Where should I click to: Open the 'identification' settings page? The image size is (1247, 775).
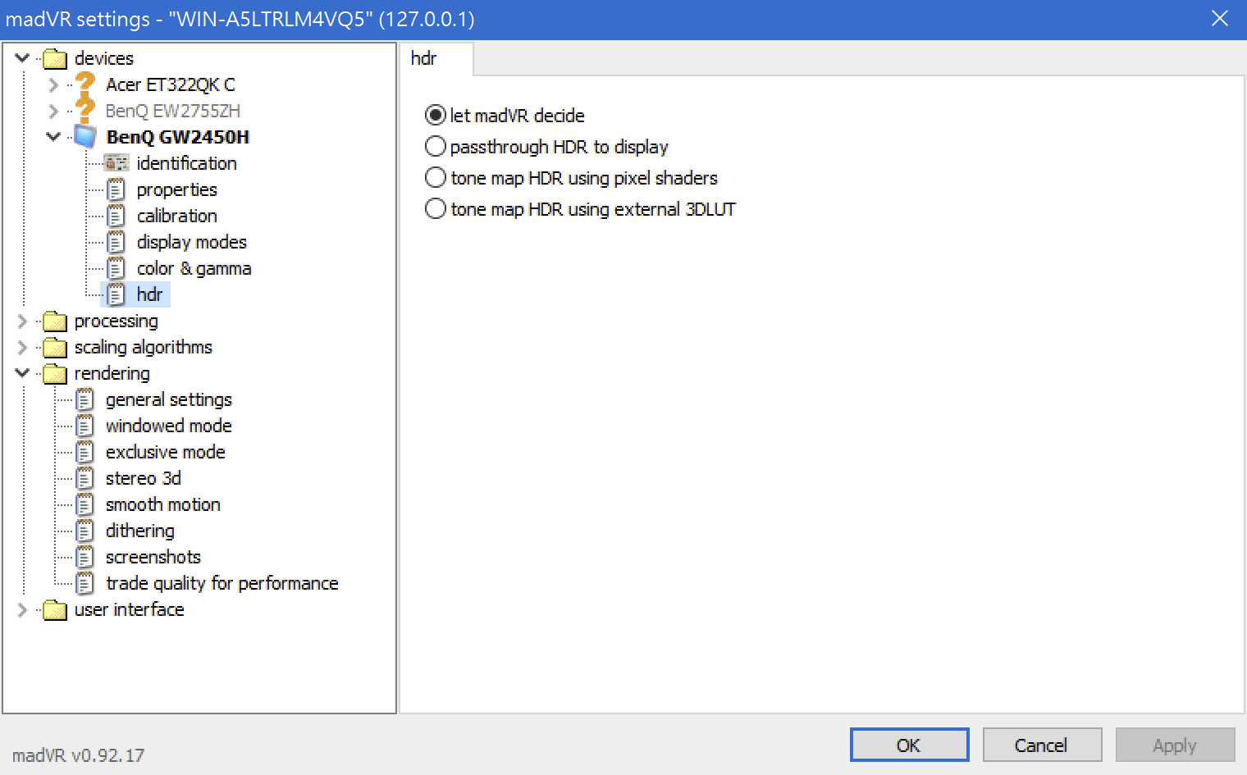point(186,163)
